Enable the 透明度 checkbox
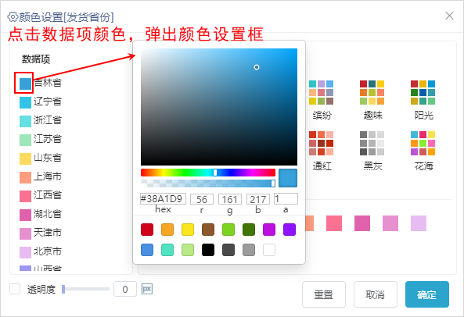This screenshot has height=317, width=464. [x=15, y=289]
